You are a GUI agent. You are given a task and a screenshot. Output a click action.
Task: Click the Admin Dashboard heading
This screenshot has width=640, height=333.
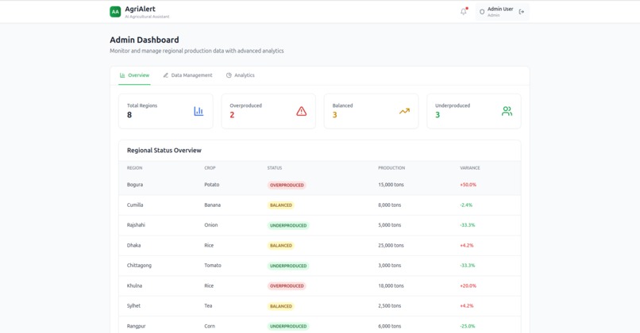(144, 40)
